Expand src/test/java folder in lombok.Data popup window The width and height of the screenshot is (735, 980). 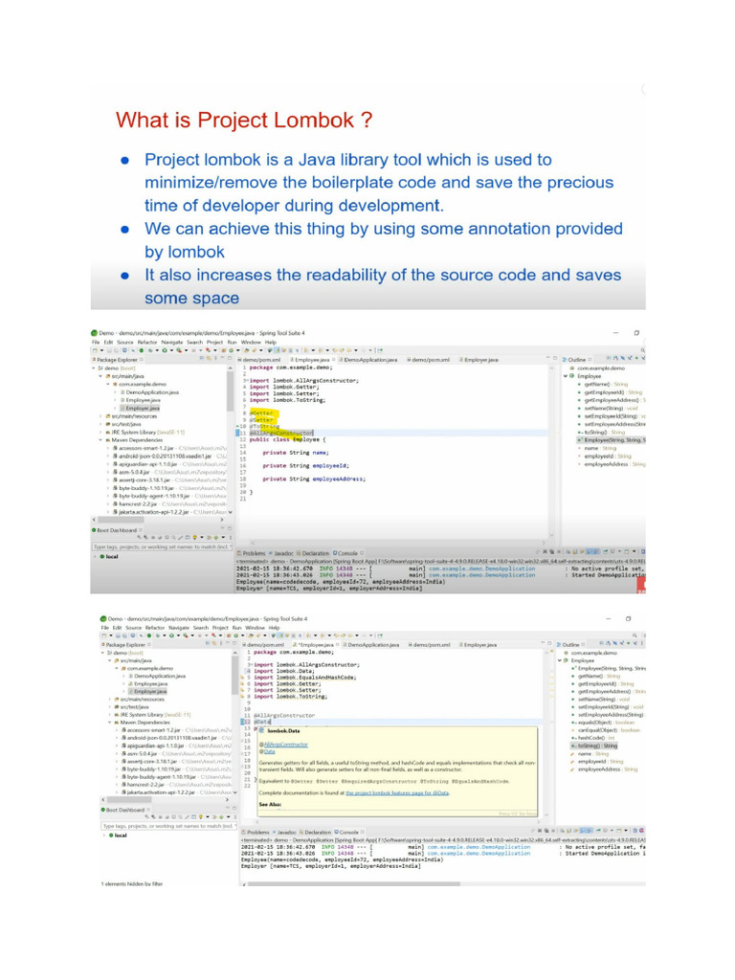[x=110, y=707]
